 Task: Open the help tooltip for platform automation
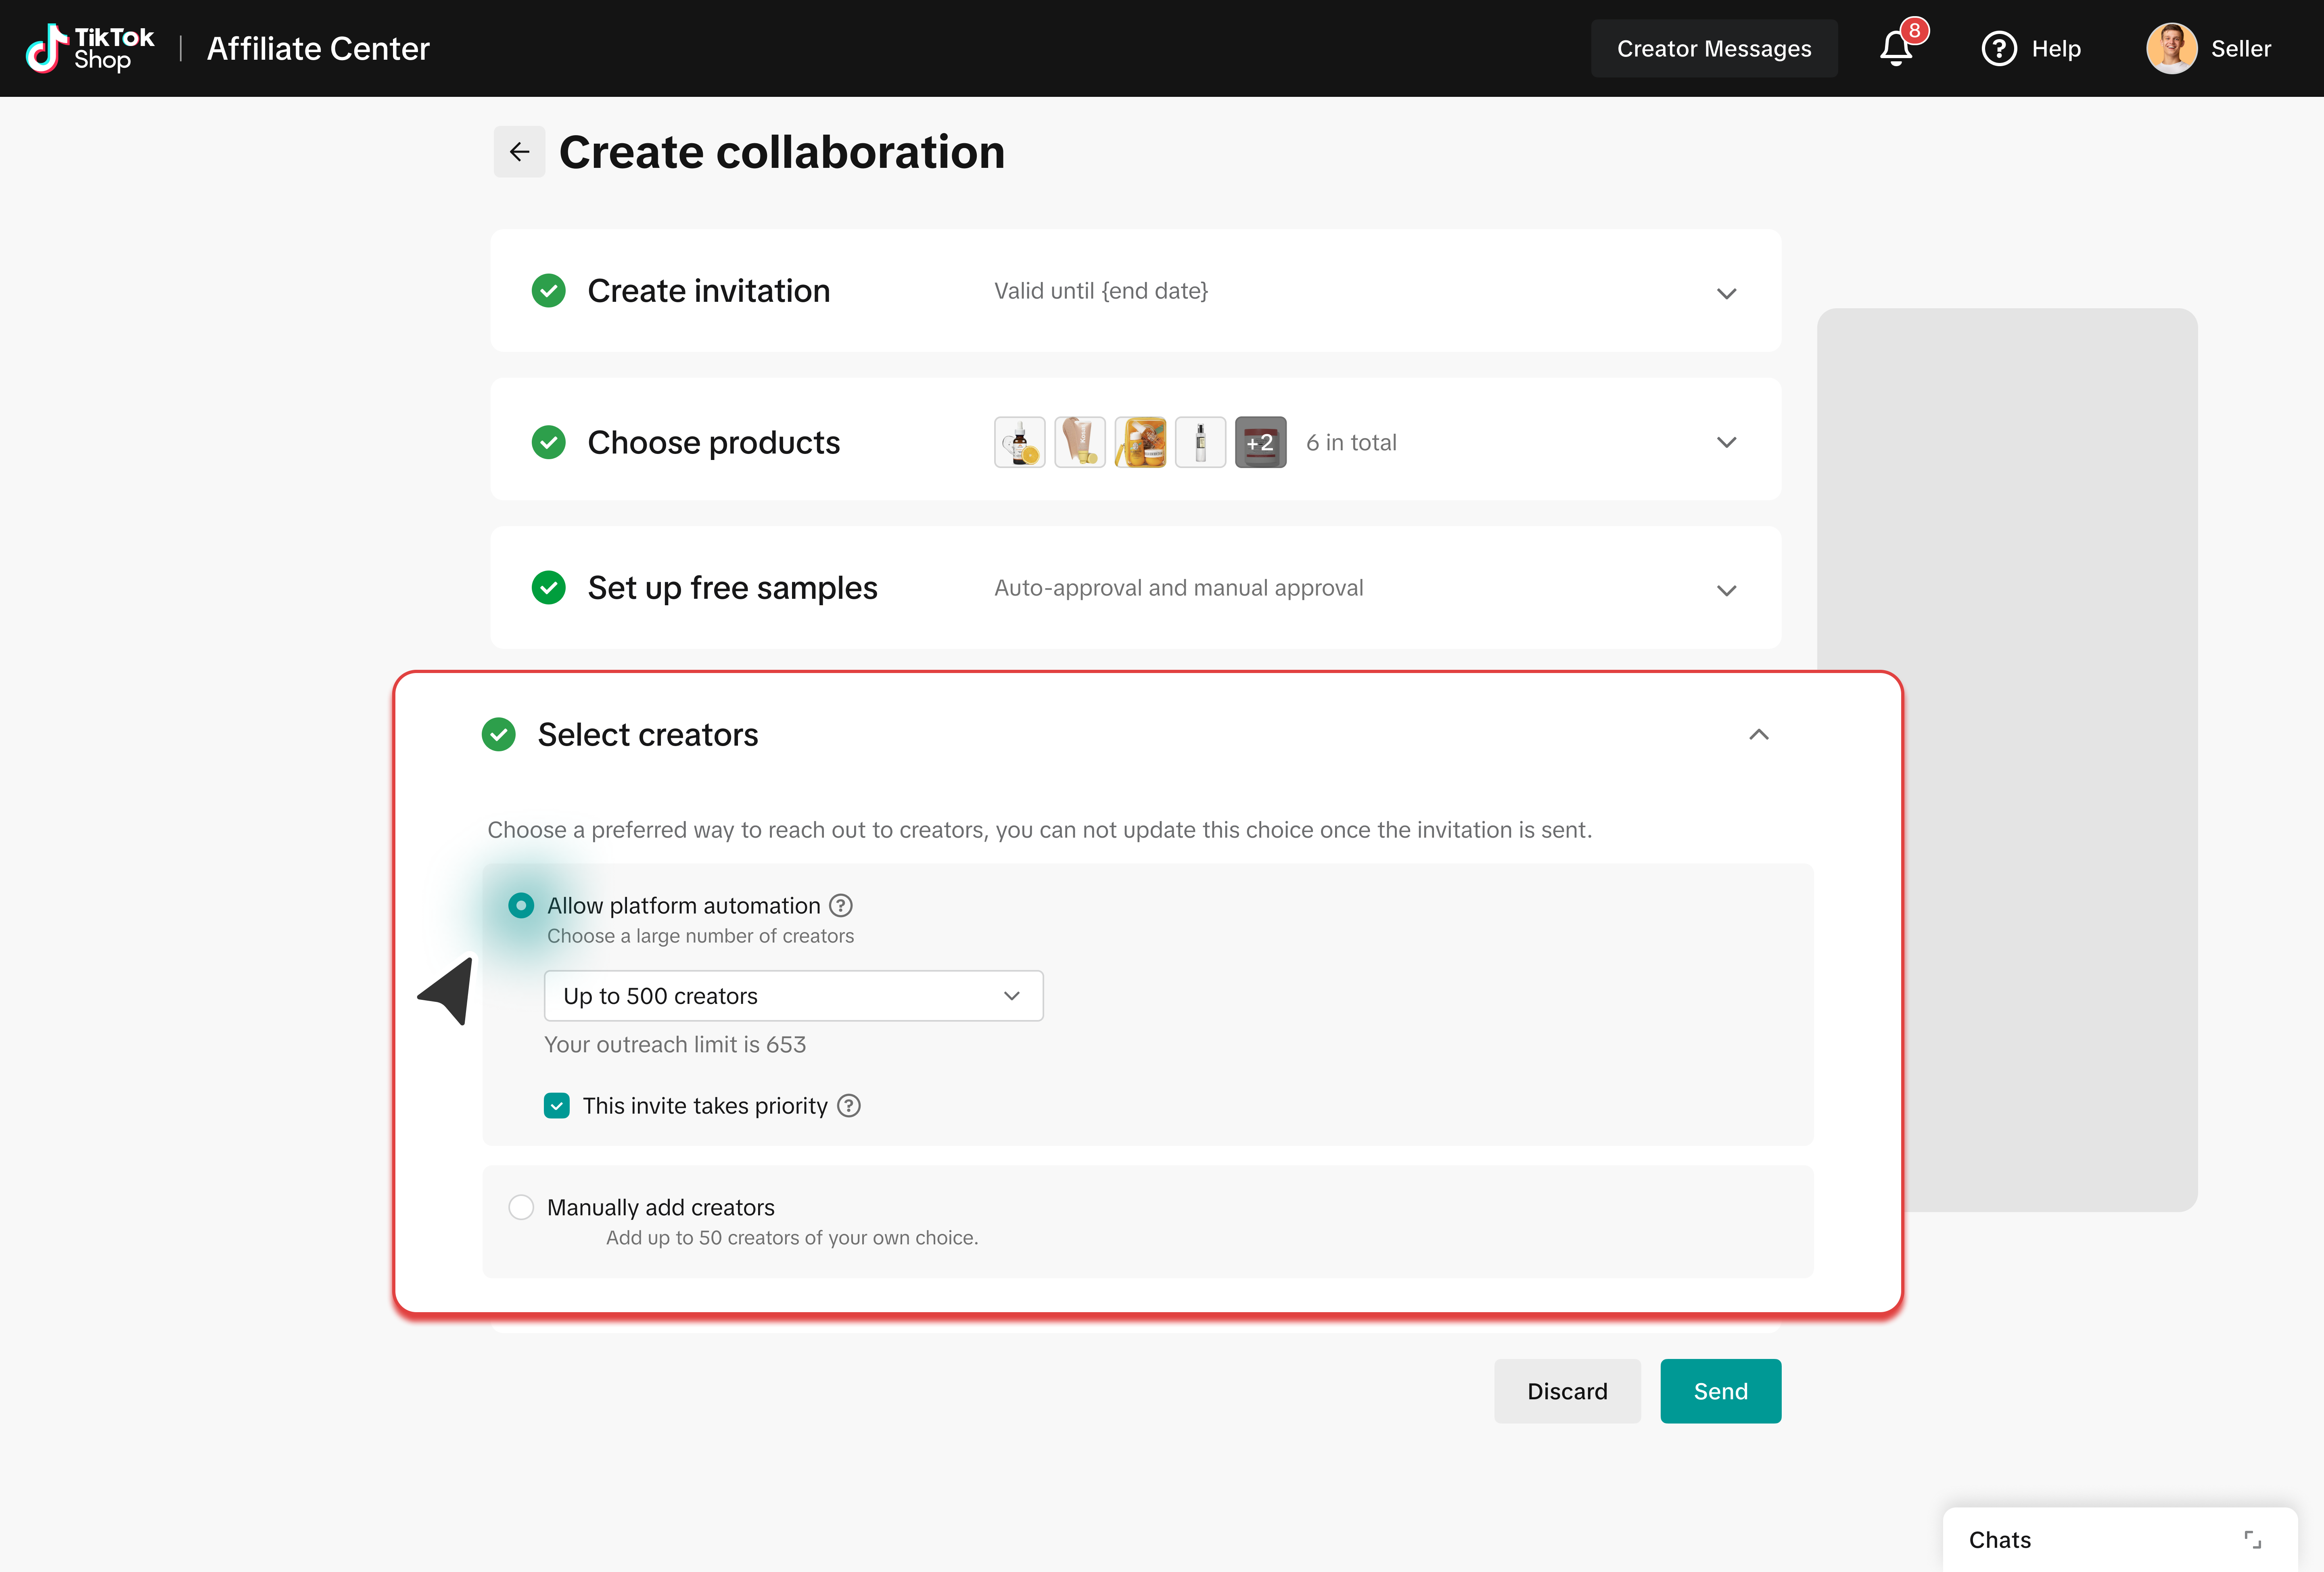(x=841, y=906)
